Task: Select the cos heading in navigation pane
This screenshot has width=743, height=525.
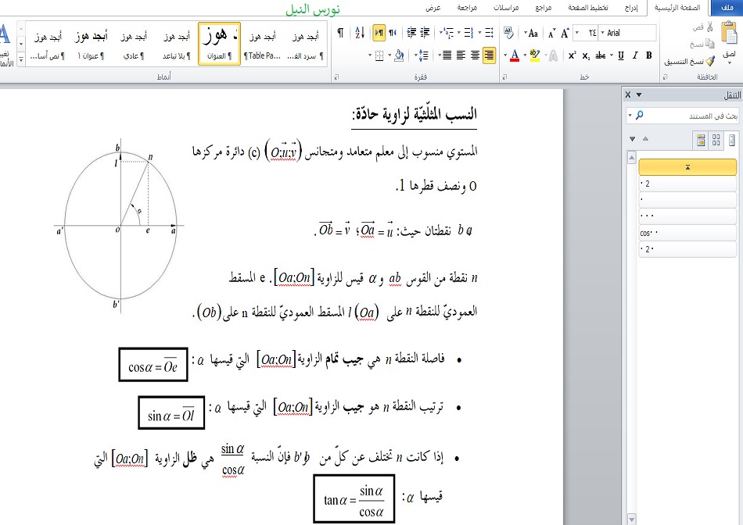Action: 687,233
